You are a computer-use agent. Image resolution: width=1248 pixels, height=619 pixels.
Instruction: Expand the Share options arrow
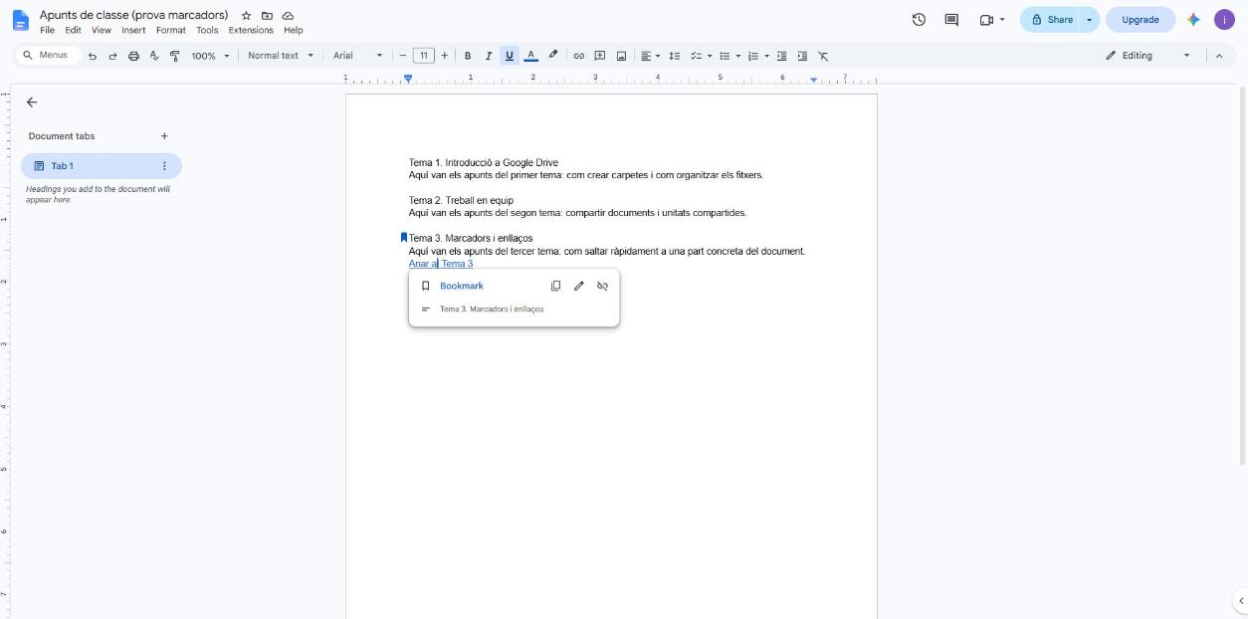[1089, 20]
